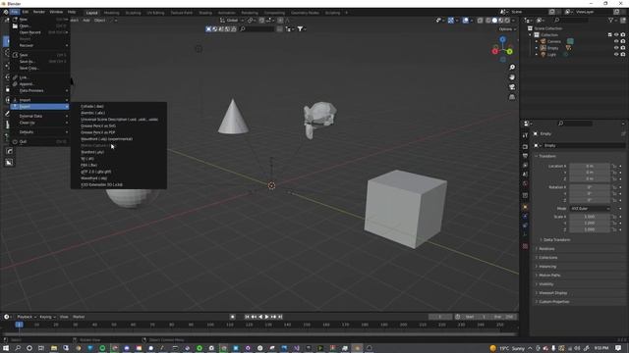Click the red X axis gizmo circle
This screenshot has height=353, width=629.
click(495, 51)
